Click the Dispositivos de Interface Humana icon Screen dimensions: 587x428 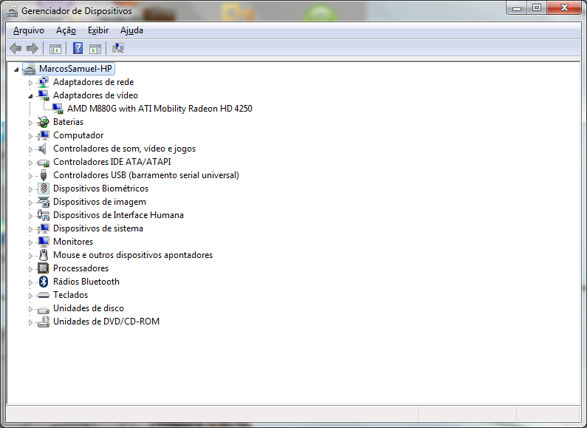click(x=44, y=215)
